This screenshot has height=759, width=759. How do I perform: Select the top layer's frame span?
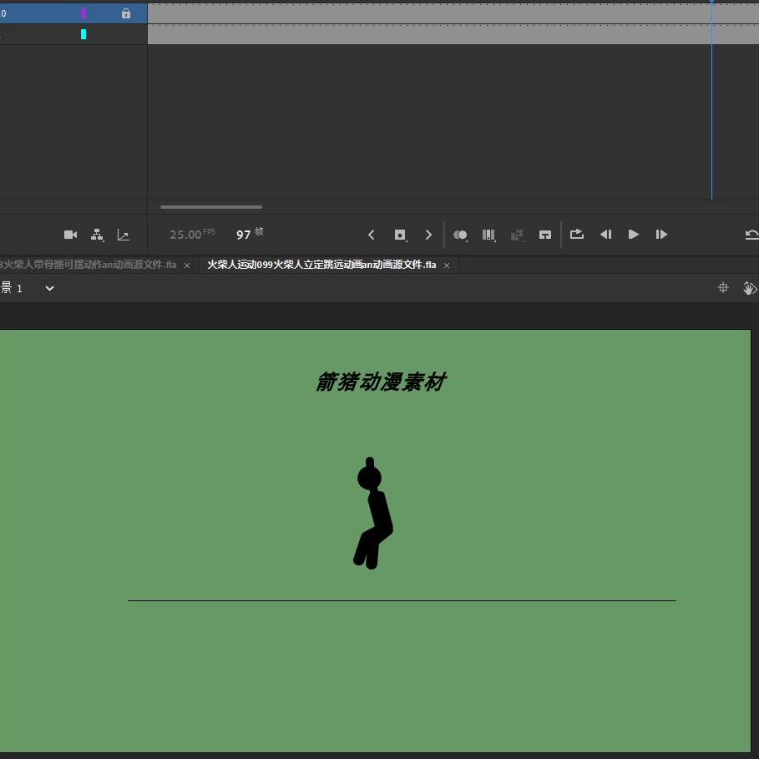tap(453, 13)
